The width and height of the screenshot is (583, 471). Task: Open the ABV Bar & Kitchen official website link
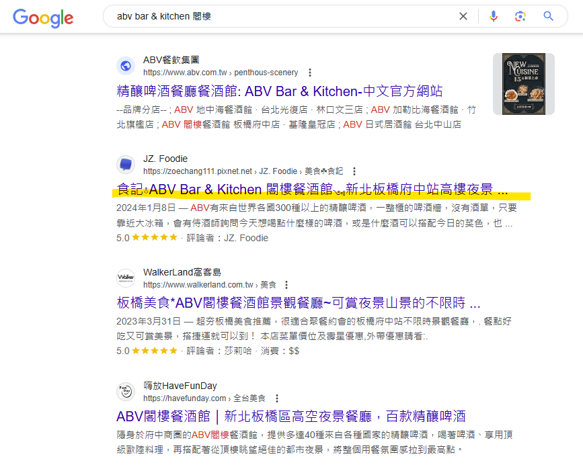point(279,91)
